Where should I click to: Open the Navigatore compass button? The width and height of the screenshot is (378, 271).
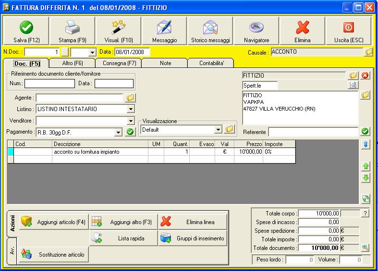[256, 31]
